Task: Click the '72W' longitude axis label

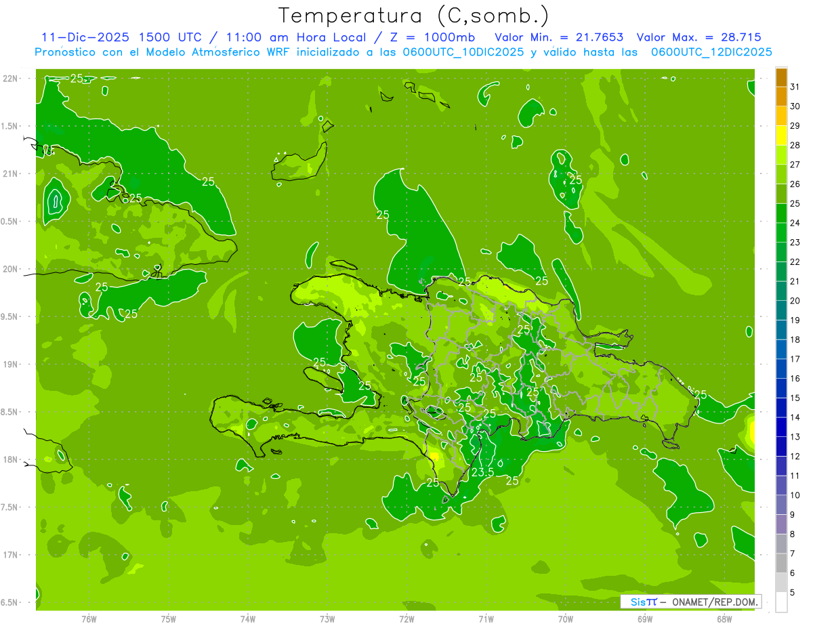Action: coord(406,619)
